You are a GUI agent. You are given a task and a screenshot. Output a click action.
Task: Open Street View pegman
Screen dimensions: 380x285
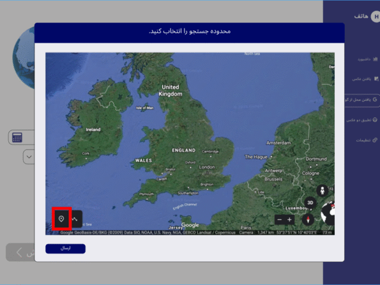(x=323, y=191)
